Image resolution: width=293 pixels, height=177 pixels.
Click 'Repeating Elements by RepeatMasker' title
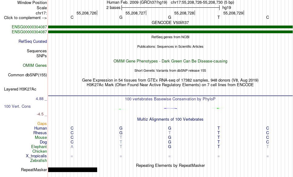170,165
